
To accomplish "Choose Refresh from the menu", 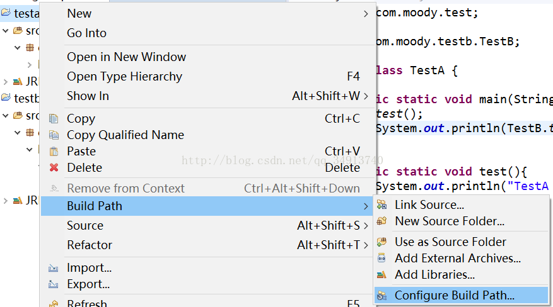I will pos(207,303).
